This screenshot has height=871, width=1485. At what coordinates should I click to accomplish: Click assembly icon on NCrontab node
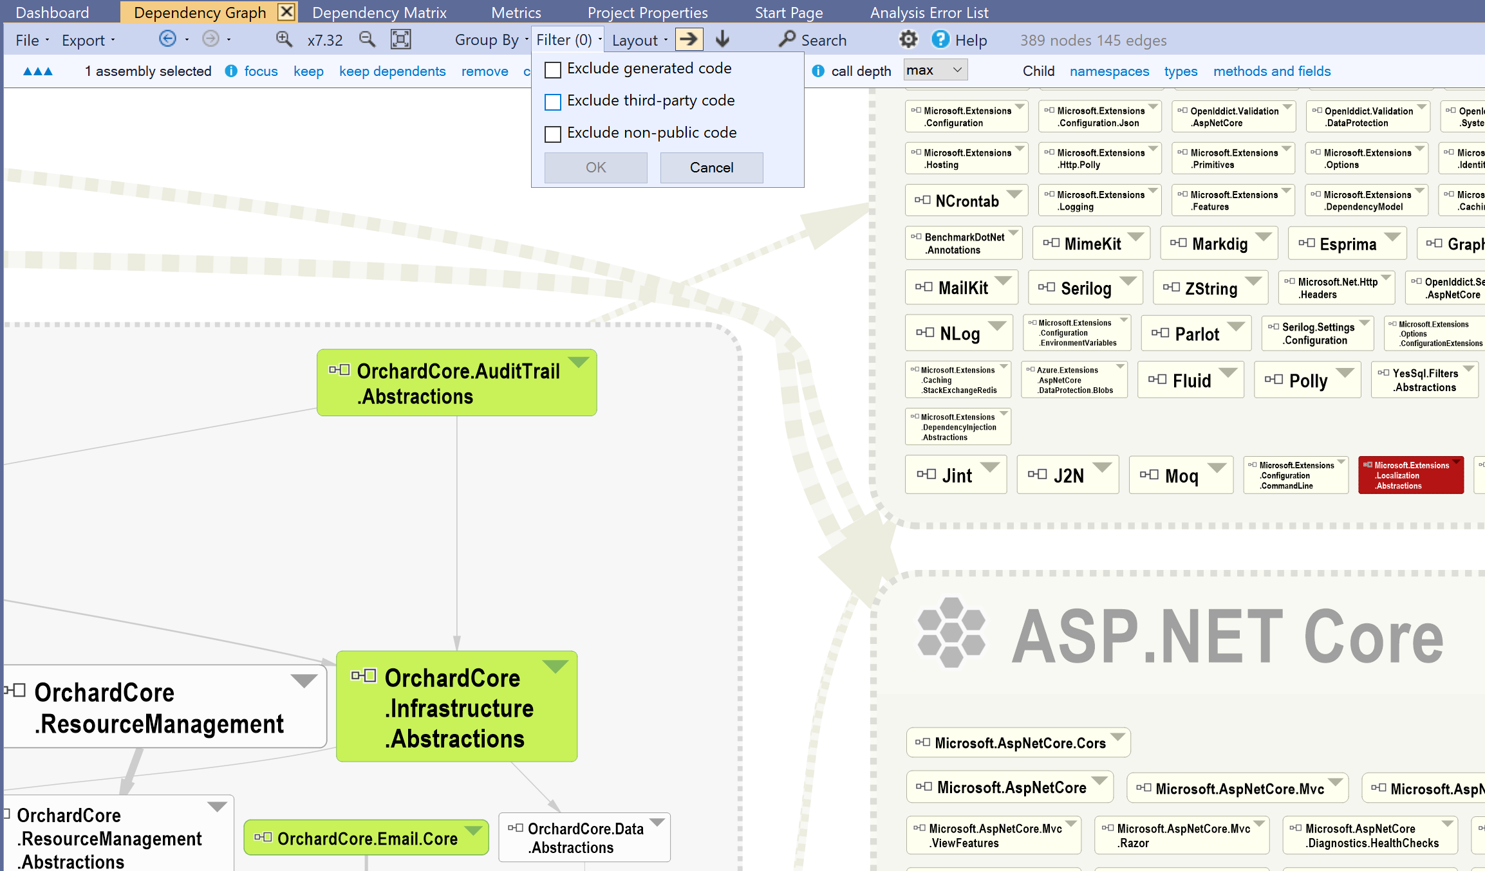[x=922, y=200]
